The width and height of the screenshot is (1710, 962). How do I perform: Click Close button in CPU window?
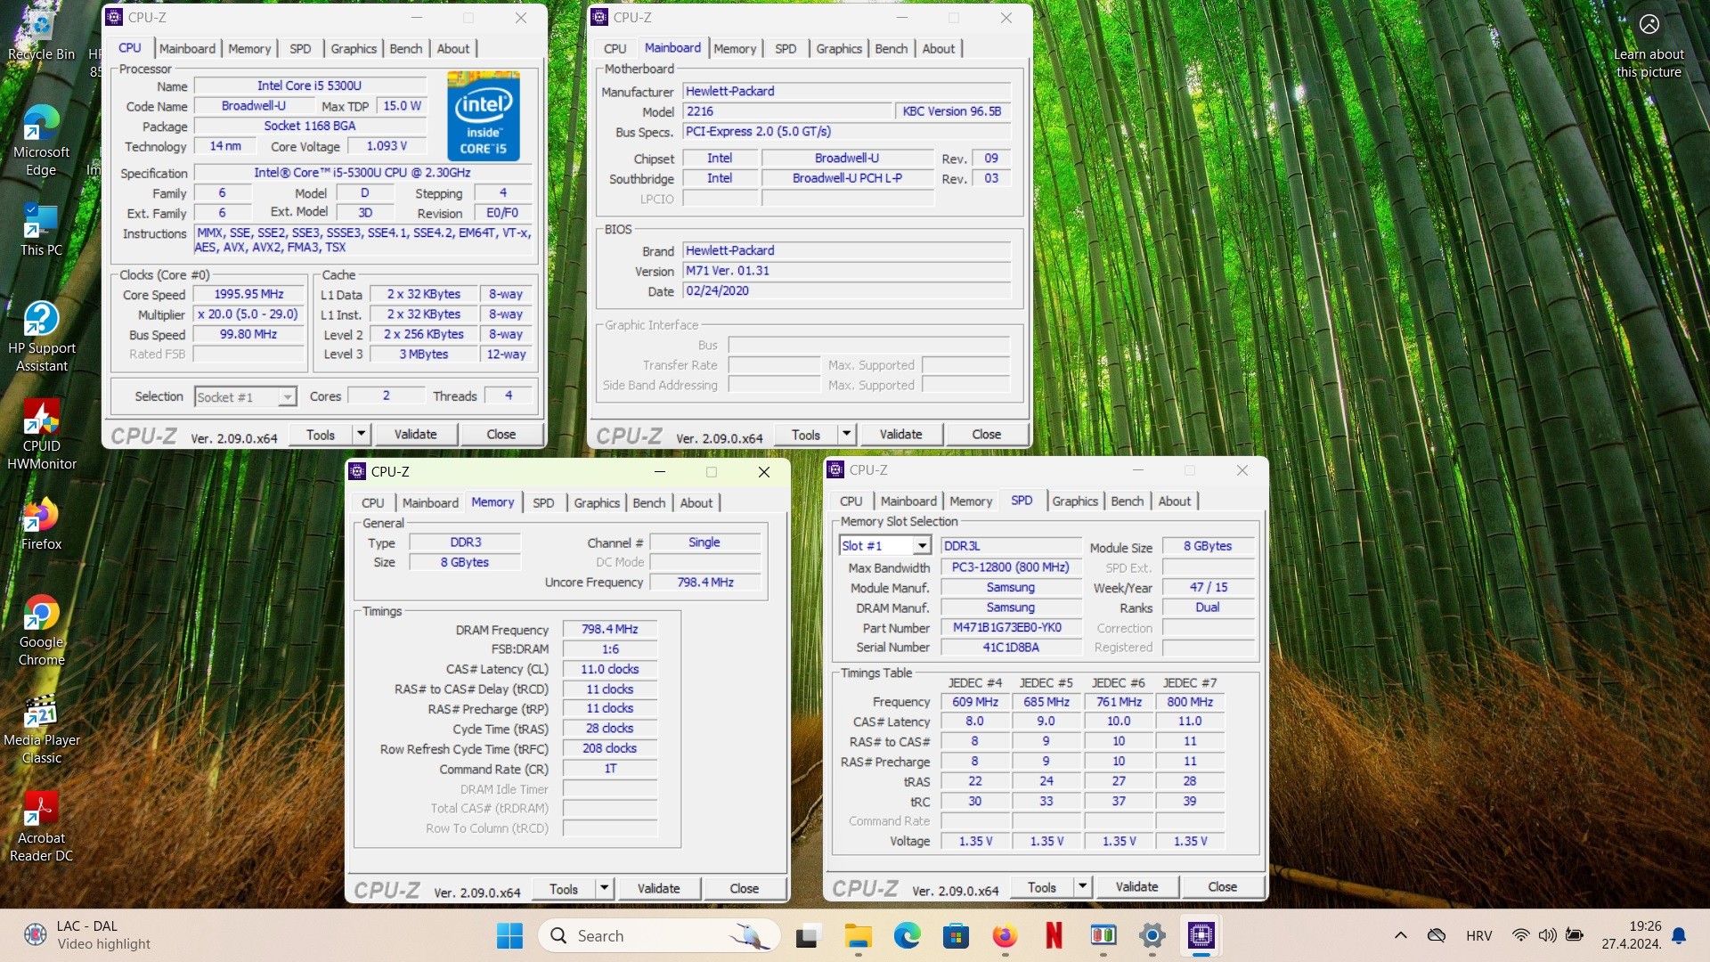click(x=501, y=434)
